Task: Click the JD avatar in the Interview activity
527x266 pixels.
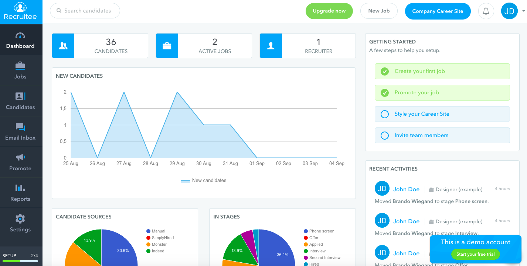Action: click(x=382, y=221)
